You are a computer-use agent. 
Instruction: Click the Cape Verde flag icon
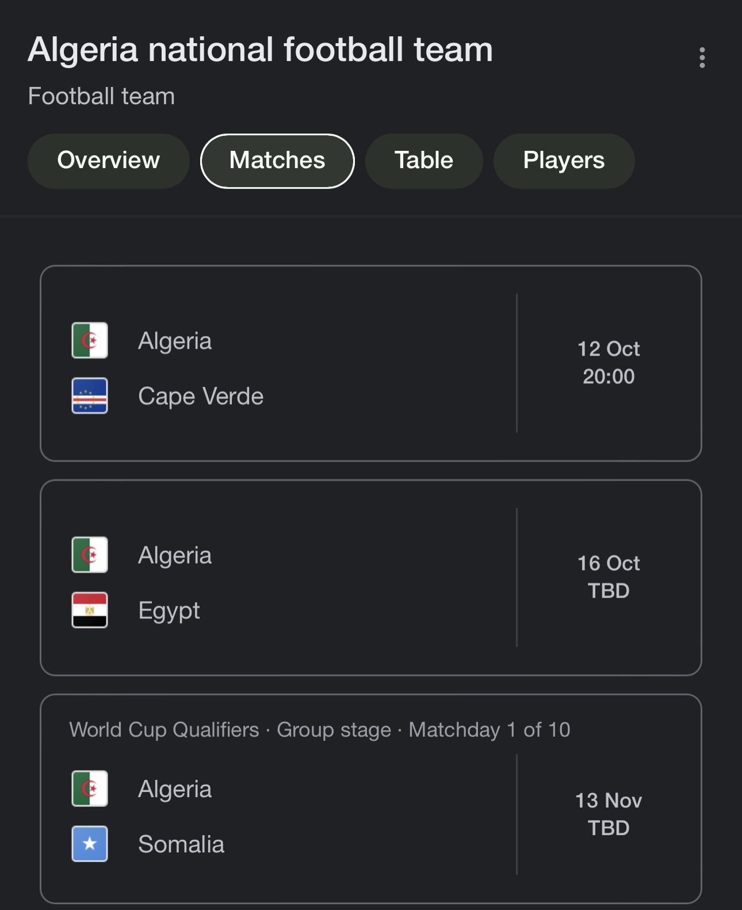point(90,395)
